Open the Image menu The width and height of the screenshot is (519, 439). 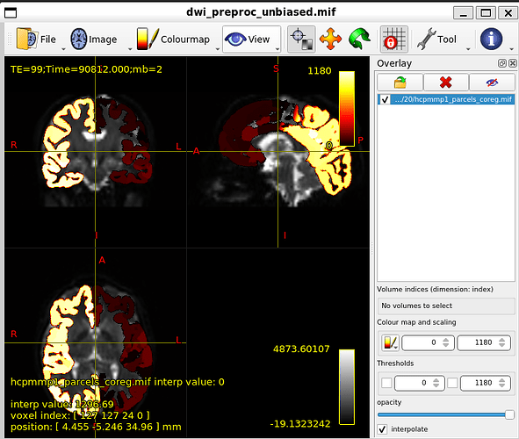pos(94,40)
